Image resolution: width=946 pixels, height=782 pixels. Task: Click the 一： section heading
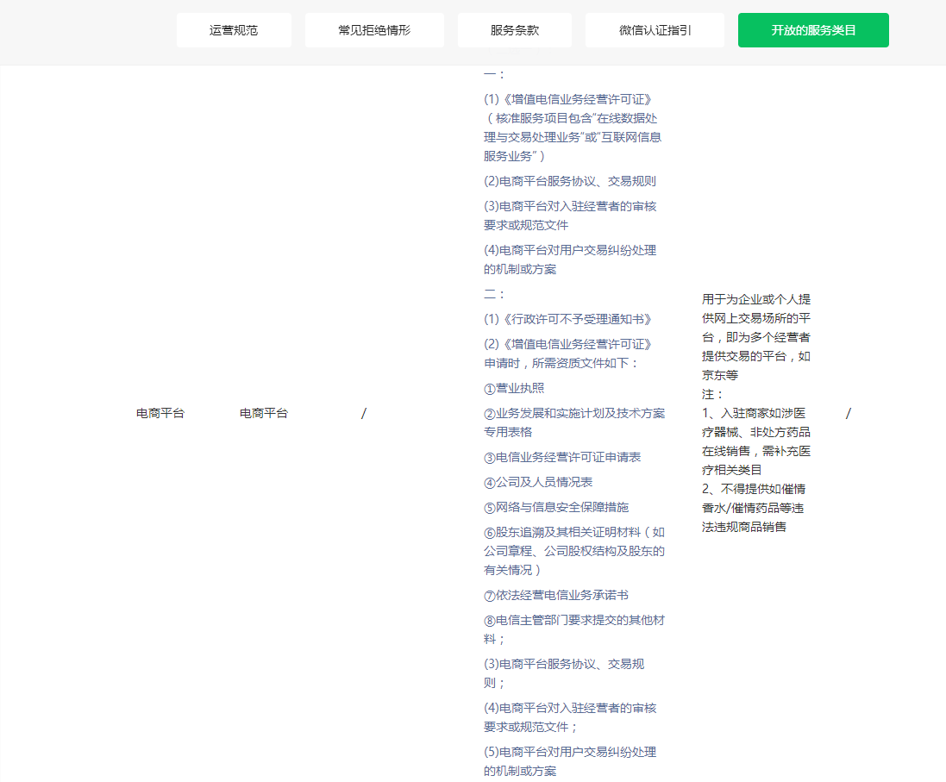[x=494, y=75]
